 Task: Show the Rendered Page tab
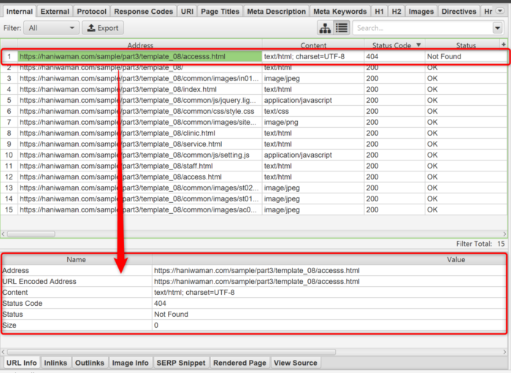click(240, 363)
